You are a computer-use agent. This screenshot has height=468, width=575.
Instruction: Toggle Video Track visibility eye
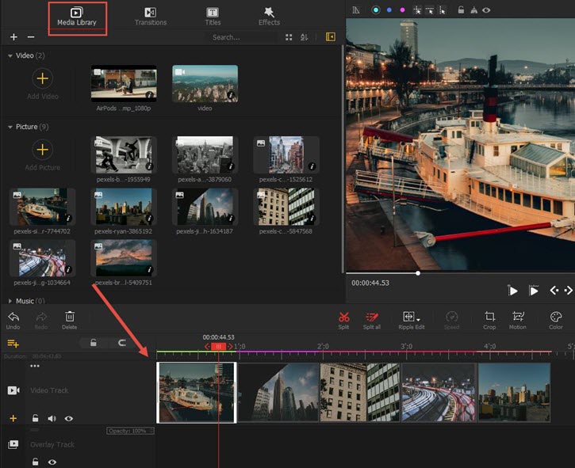click(69, 418)
